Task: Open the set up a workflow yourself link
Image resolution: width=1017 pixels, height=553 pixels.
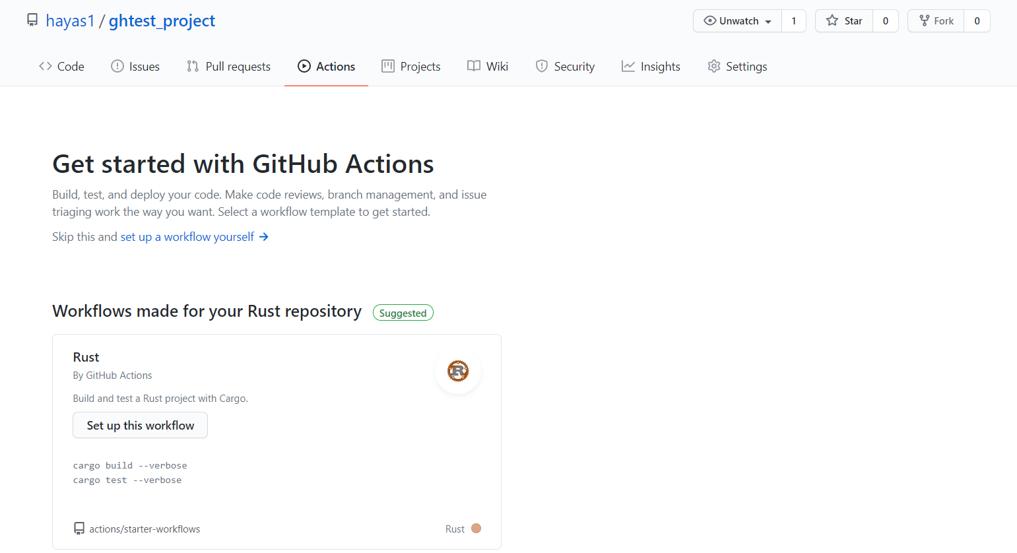Action: [186, 236]
